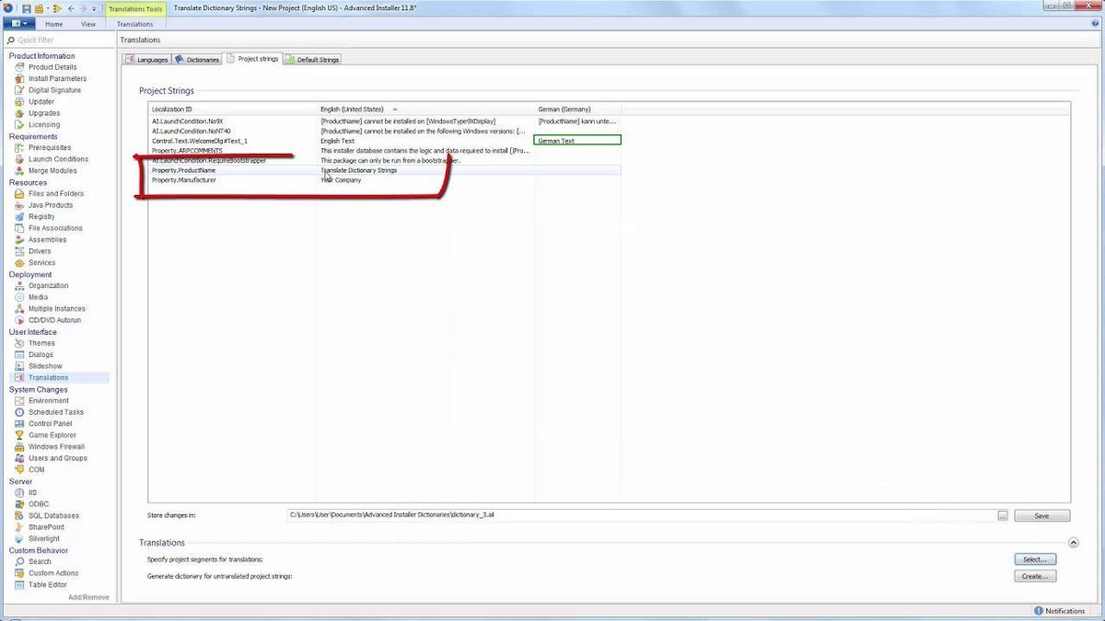
Task: Open the quick access toolbar customize dropdown
Action: pos(94,9)
